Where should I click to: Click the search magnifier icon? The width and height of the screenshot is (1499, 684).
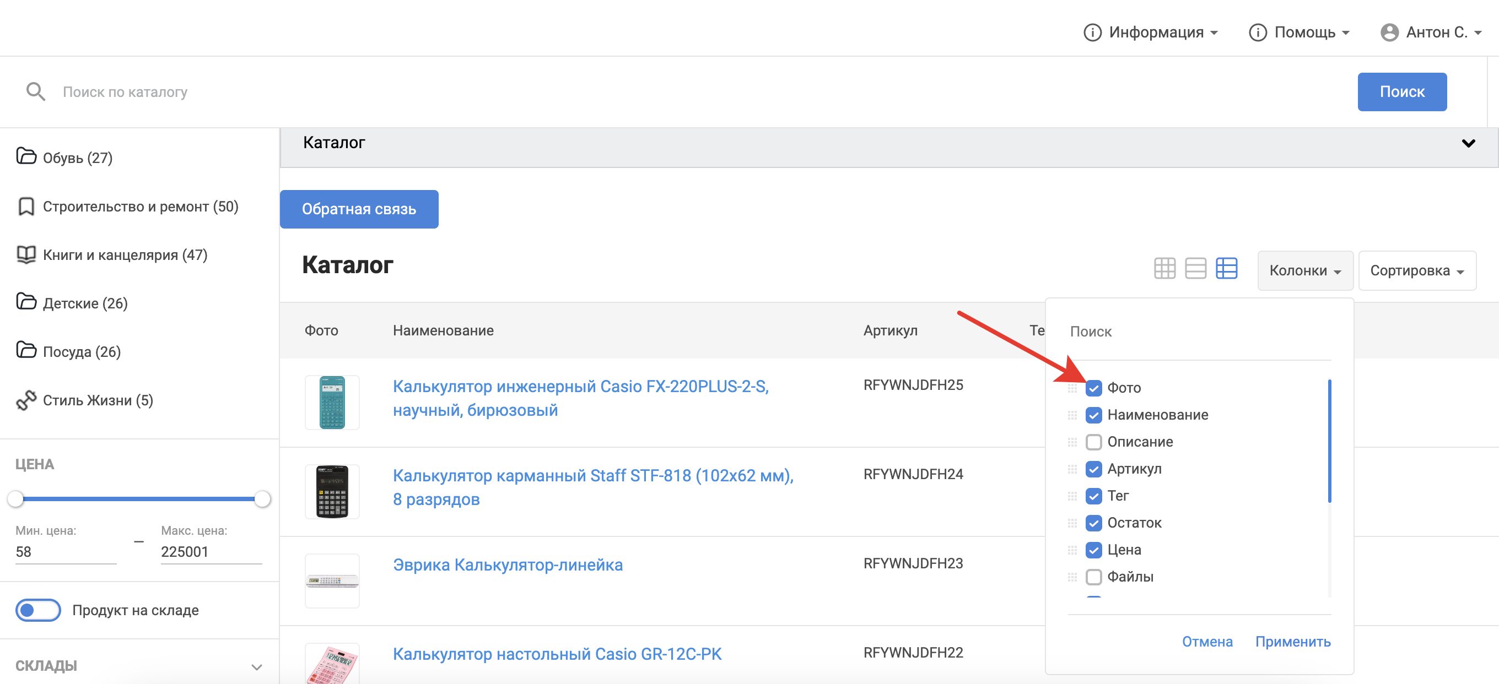pyautogui.click(x=35, y=92)
